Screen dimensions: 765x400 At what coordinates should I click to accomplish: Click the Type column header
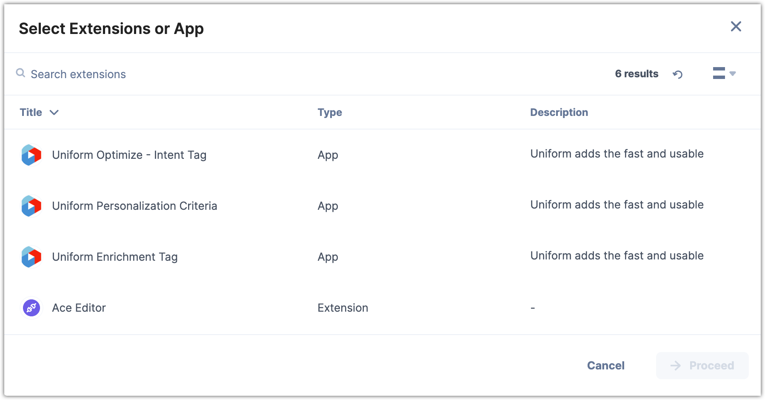click(329, 113)
